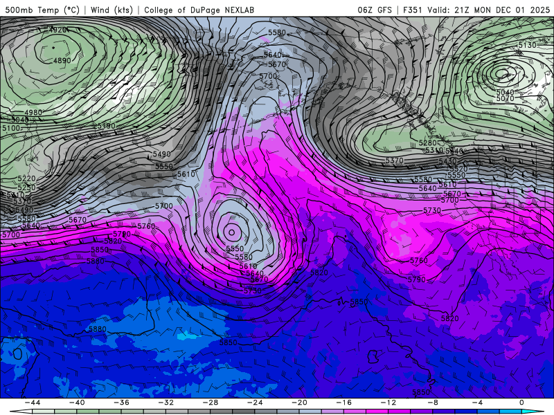Click the color bar label "-4"
The height and width of the screenshot is (415, 554).
[477, 403]
